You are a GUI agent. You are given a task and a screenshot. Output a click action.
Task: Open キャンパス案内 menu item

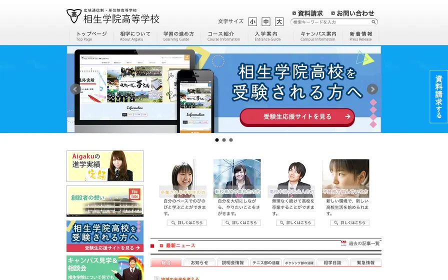tap(318, 36)
